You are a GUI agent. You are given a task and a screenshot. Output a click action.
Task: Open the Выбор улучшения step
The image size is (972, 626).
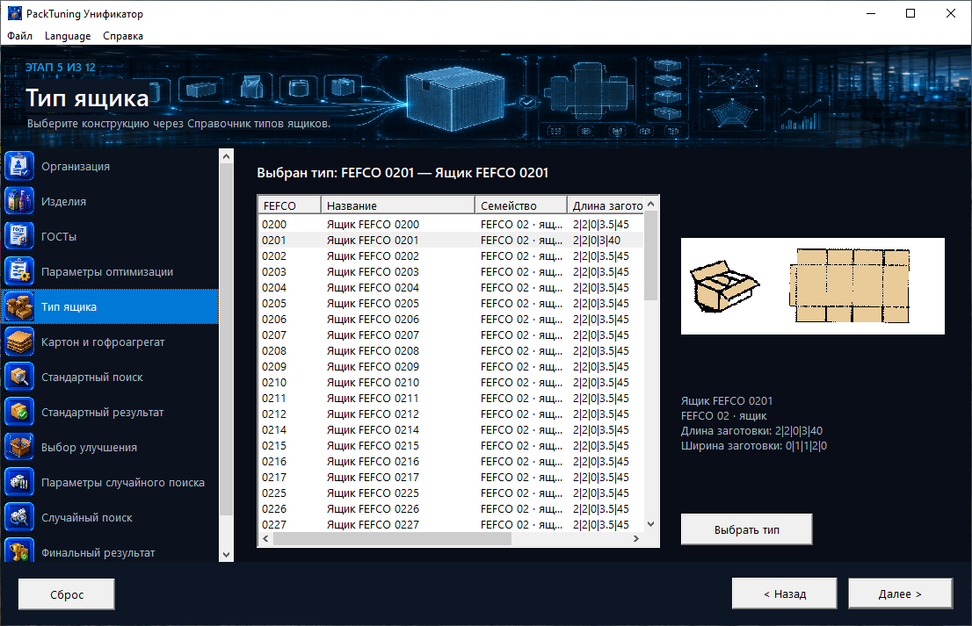point(111,447)
